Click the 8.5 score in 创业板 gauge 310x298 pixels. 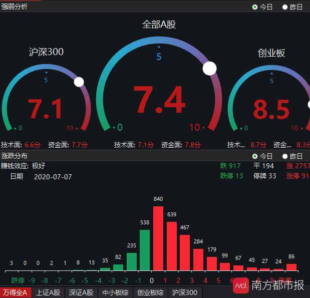coord(271,110)
